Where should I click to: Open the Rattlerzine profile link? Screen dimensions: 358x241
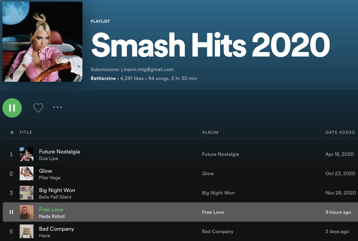pyautogui.click(x=103, y=78)
